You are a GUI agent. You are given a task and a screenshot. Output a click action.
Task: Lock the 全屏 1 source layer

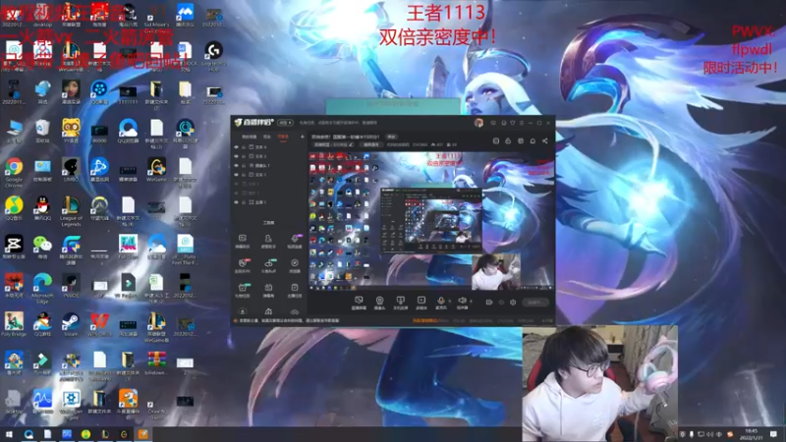point(244,202)
